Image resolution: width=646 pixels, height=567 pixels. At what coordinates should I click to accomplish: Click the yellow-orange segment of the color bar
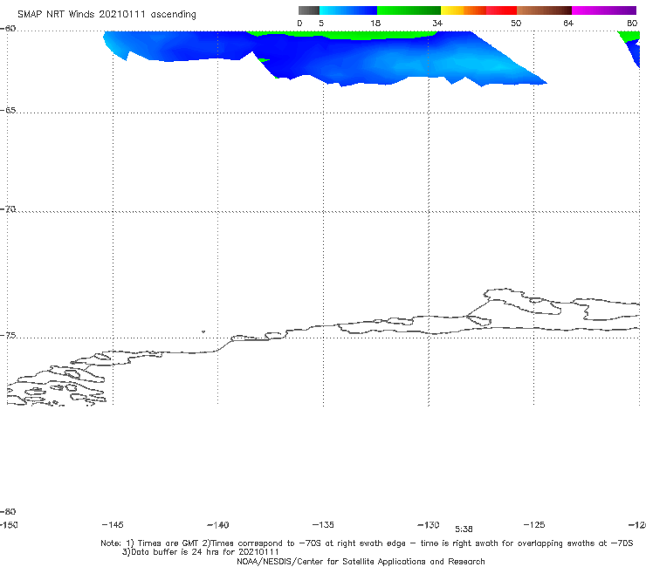pos(464,10)
